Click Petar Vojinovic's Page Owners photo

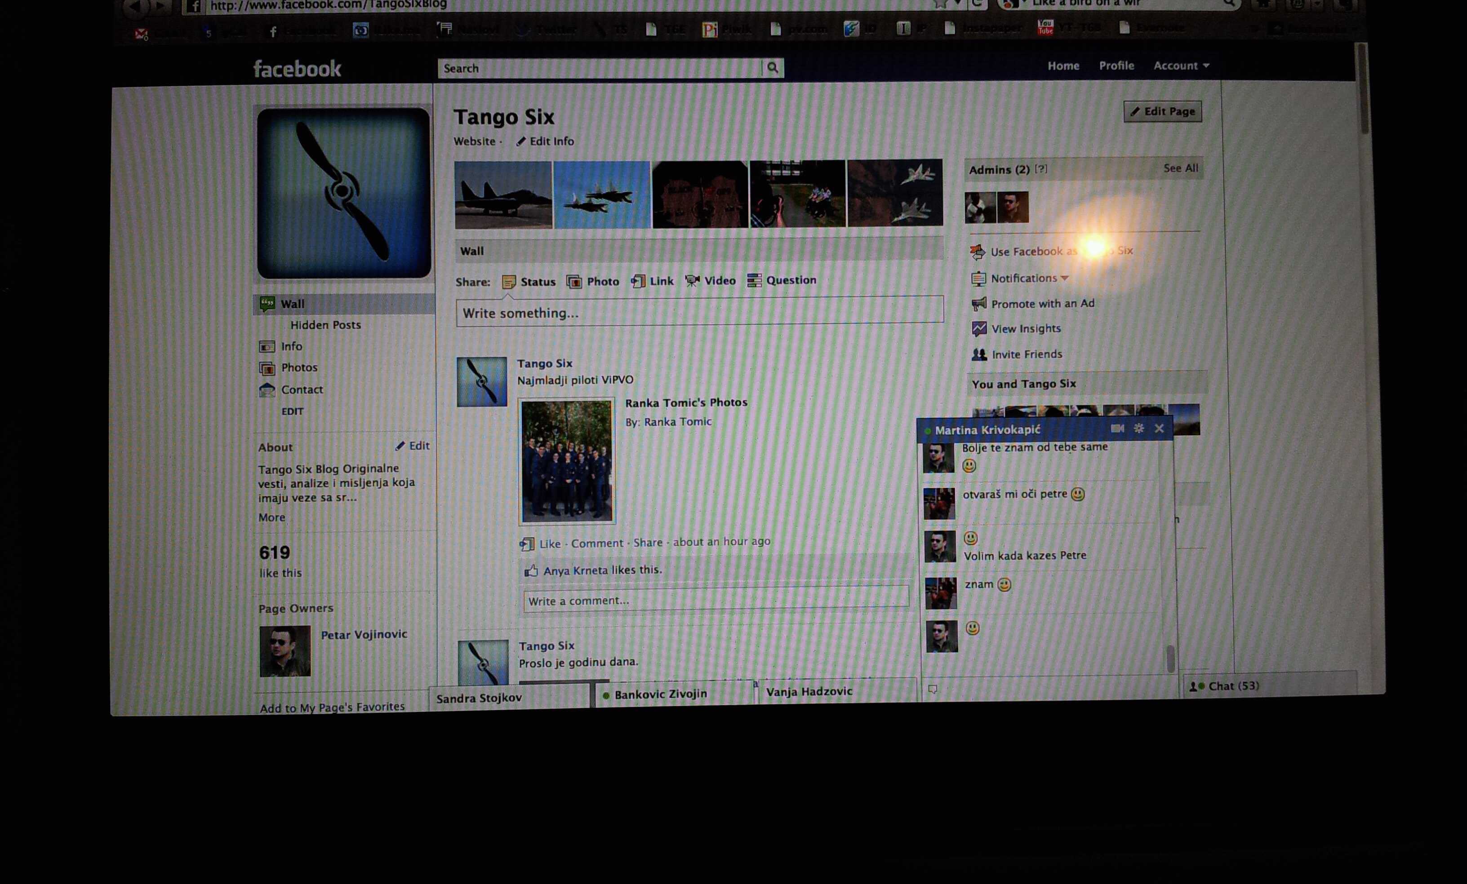click(285, 651)
